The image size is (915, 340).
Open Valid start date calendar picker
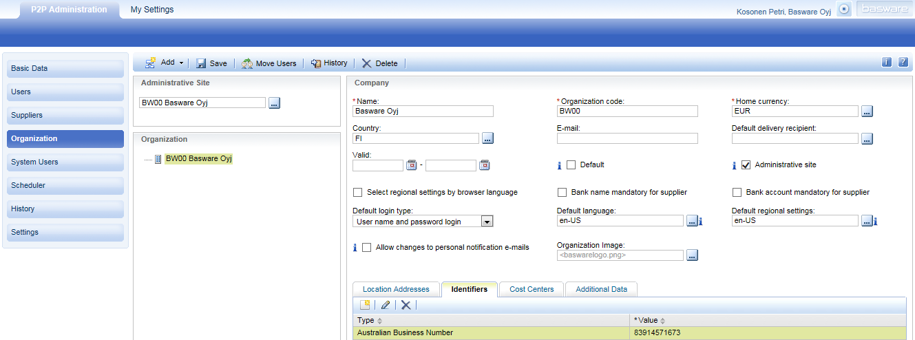tap(412, 165)
